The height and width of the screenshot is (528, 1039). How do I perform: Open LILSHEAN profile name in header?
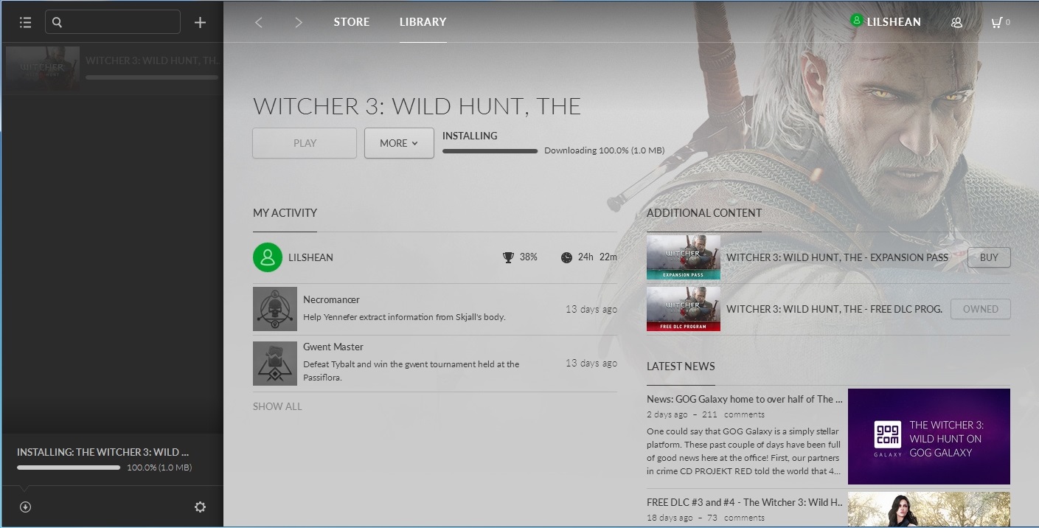click(894, 22)
